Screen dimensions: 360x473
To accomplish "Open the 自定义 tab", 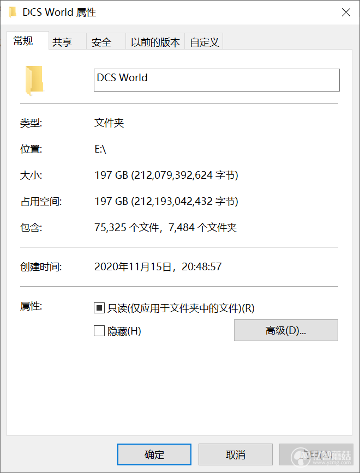I will [204, 41].
